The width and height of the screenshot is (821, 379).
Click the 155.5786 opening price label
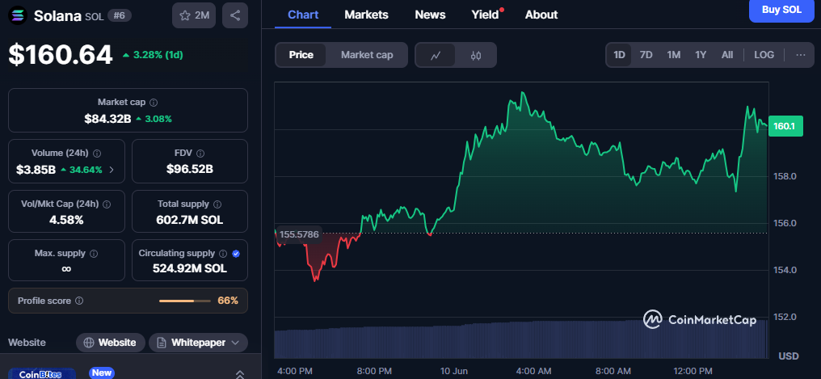(x=298, y=234)
